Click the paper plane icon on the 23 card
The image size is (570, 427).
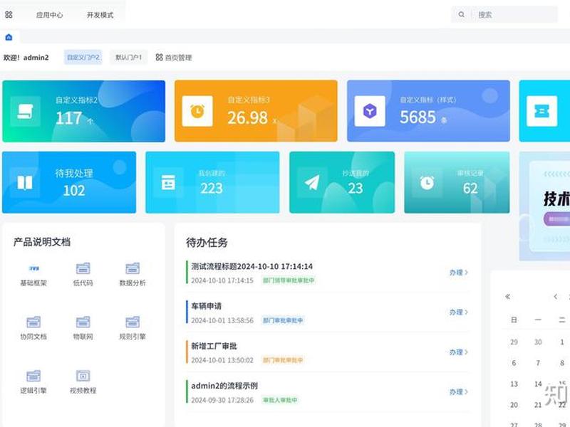(x=312, y=183)
